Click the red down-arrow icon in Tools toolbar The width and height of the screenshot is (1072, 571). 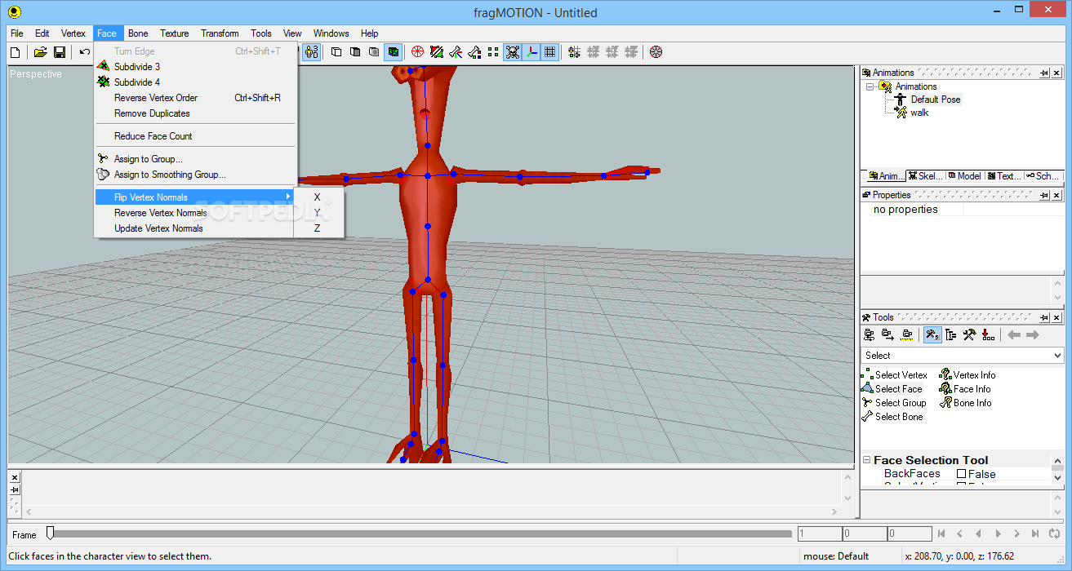tap(988, 335)
